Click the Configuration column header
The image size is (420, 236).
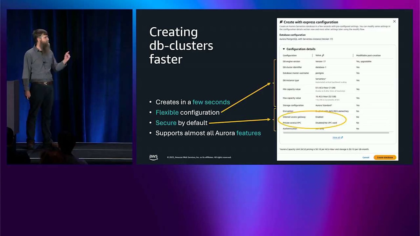(x=290, y=55)
